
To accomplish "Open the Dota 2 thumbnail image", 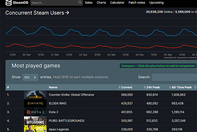I will pyautogui.click(x=35, y=112).
